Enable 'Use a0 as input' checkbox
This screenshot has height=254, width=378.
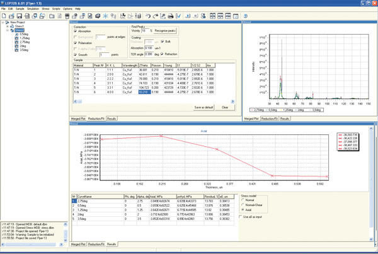pos(240,216)
